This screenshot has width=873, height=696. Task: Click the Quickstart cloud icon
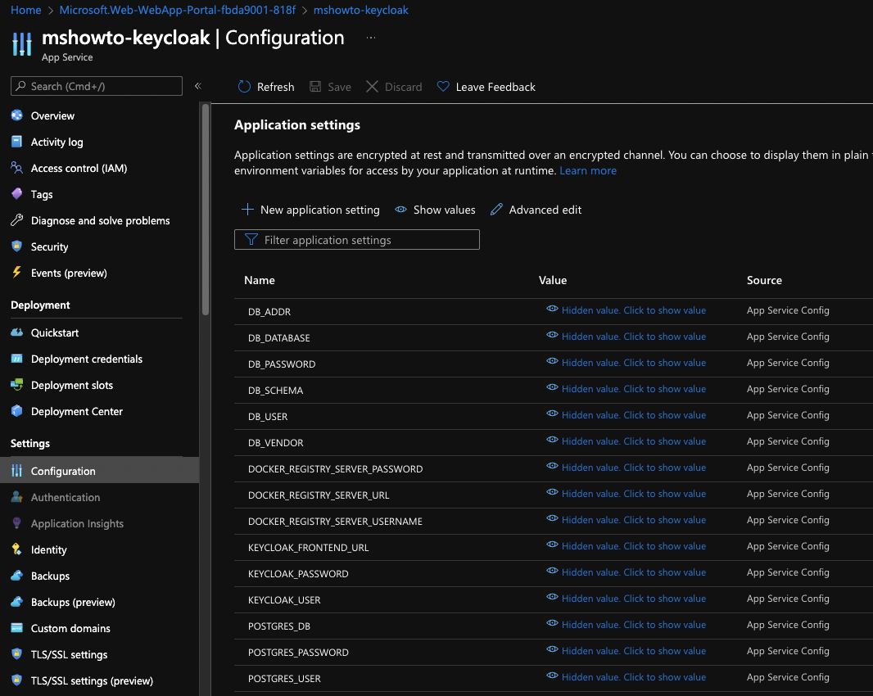tap(16, 332)
